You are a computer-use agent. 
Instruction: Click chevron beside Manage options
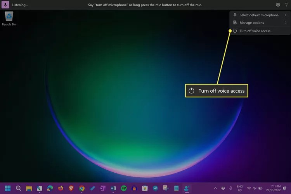click(286, 23)
